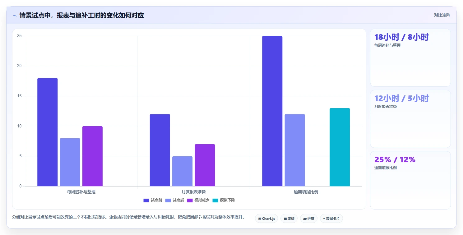Toggle the 试点前 legend color box
This screenshot has width=463, height=235.
click(146, 200)
